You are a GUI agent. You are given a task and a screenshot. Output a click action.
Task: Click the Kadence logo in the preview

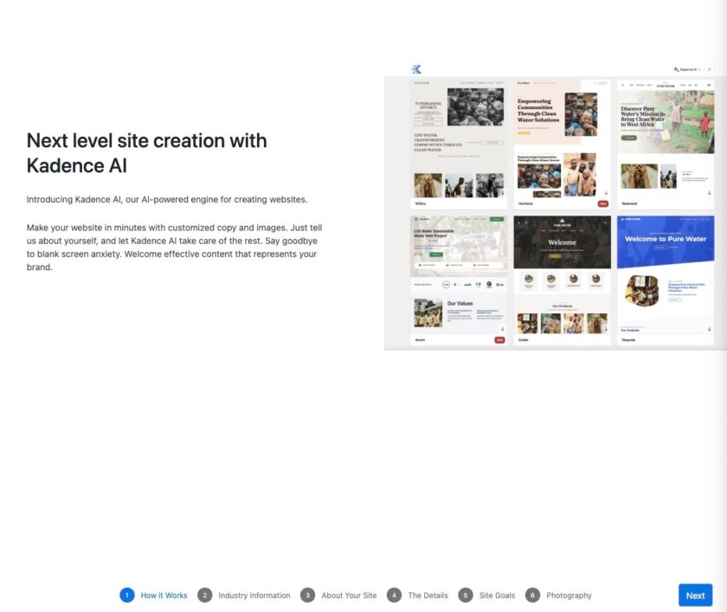[416, 69]
